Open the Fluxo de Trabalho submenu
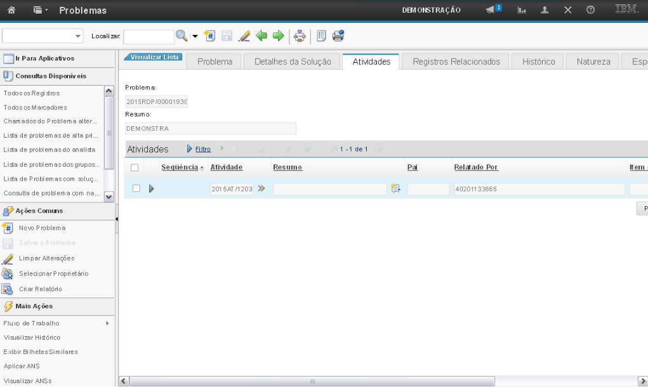The image size is (648, 387). click(57, 323)
